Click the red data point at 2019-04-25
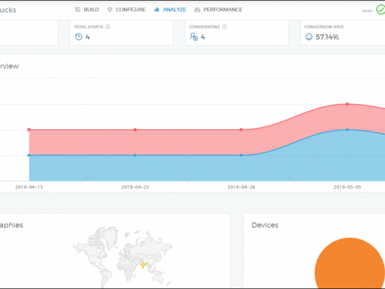This screenshot has width=385, height=289. click(x=135, y=130)
